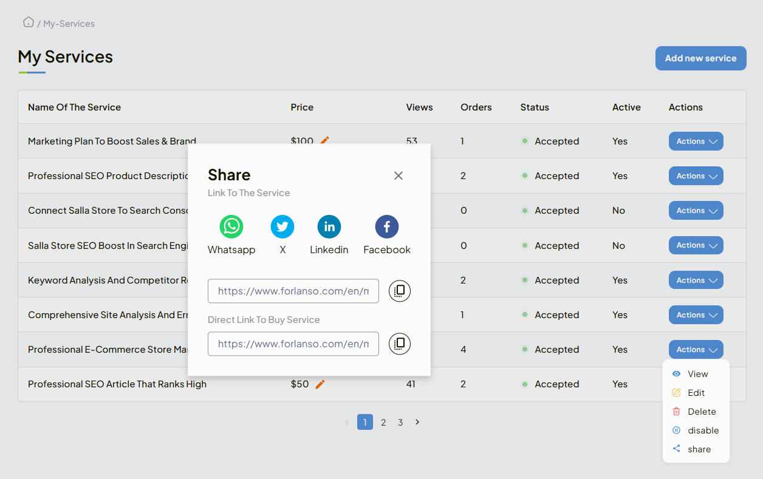763x479 pixels.
Task: Go to the home breadcrumb icon
Action: click(29, 22)
